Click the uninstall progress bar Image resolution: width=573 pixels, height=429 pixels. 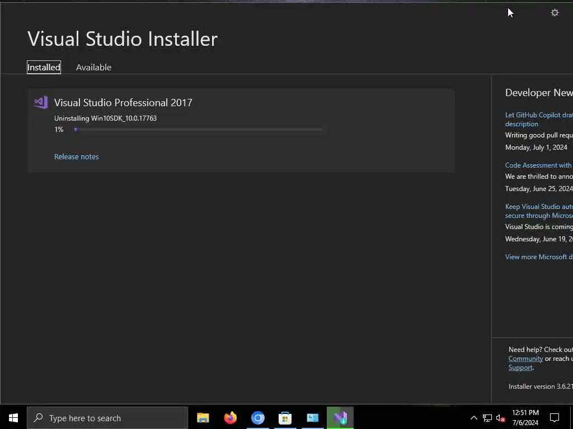pyautogui.click(x=199, y=129)
